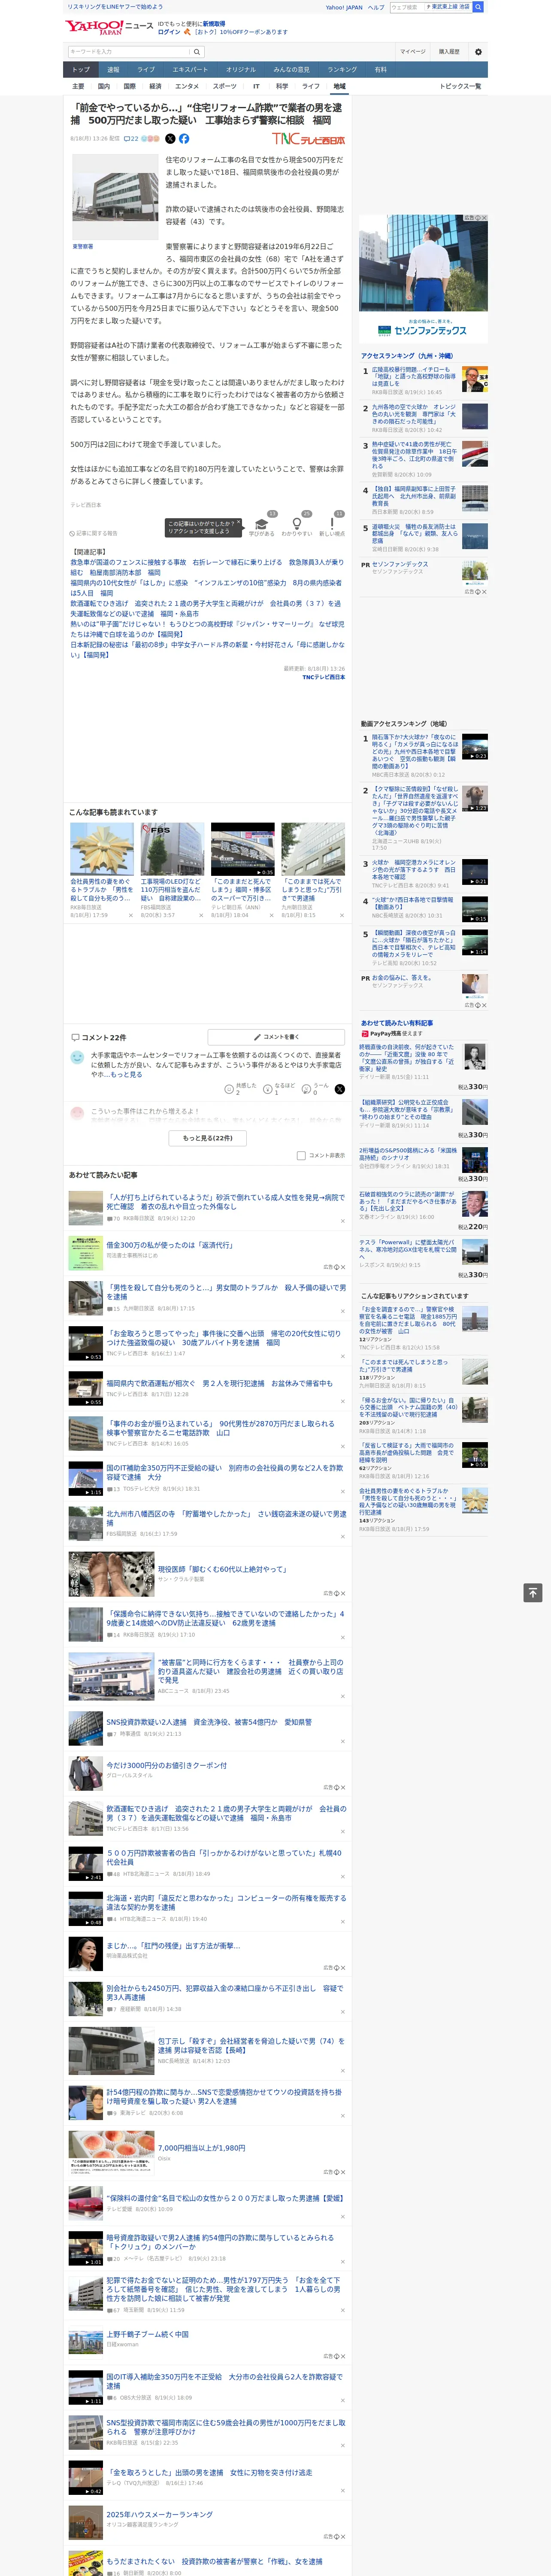This screenshot has width=551, height=2576.
Task: Click the keyword search magnifier icon
Action: pyautogui.click(x=197, y=51)
